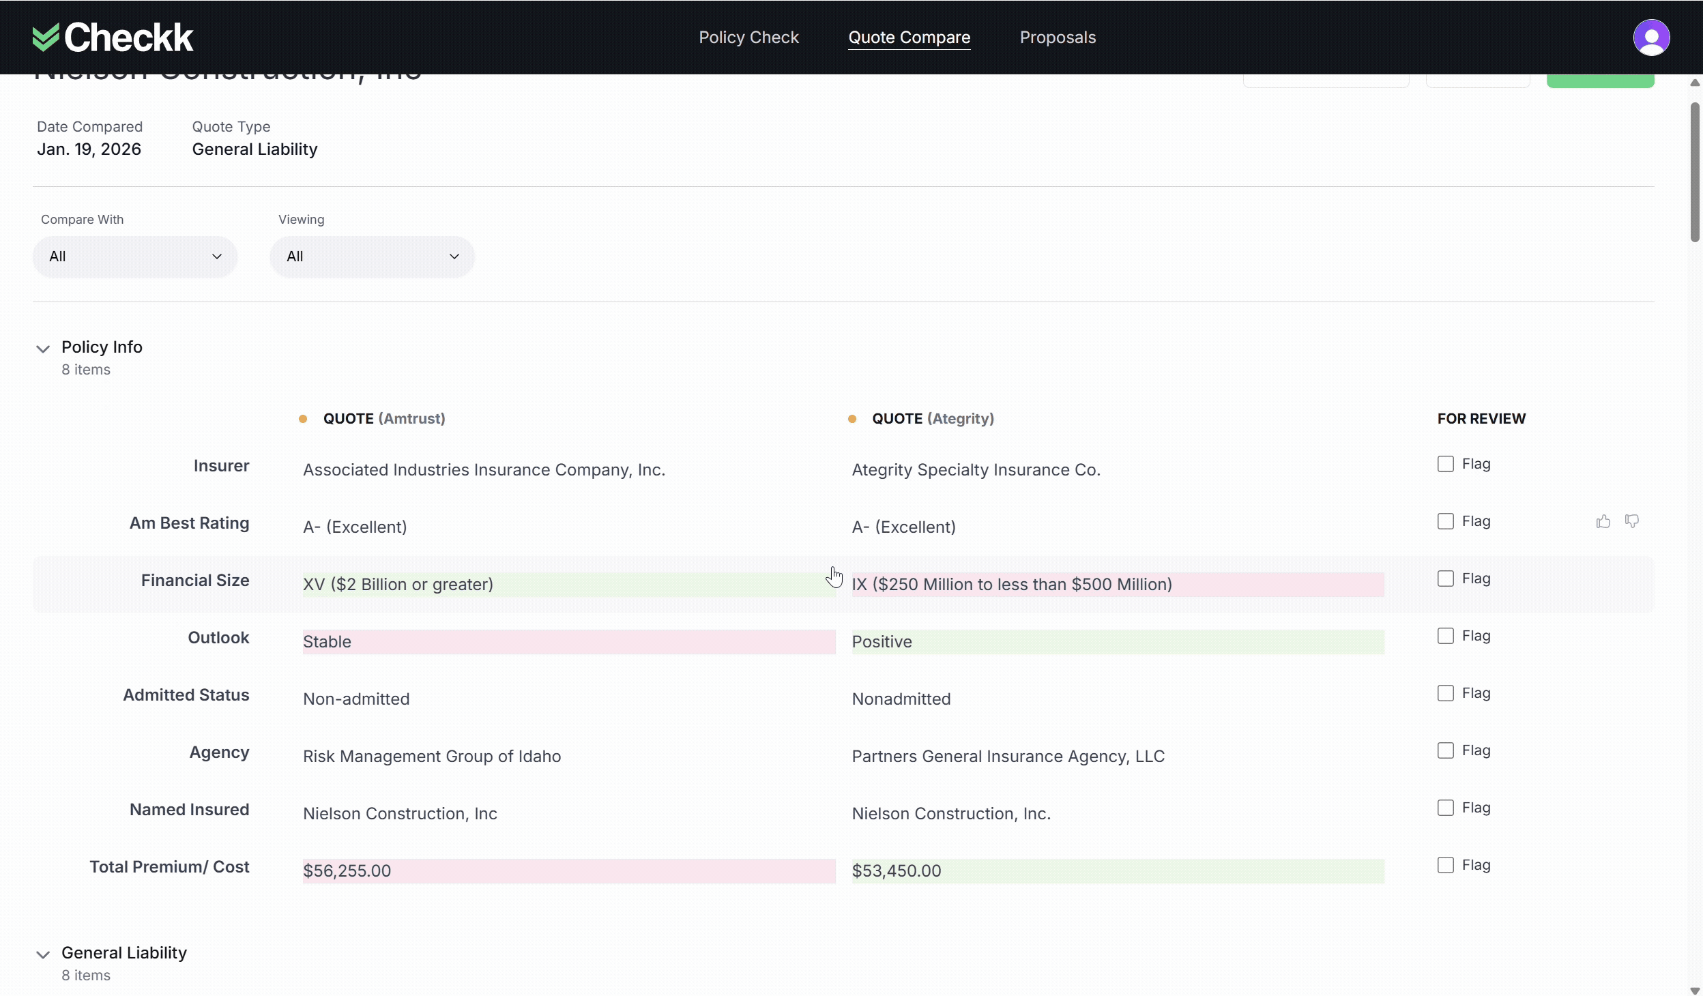The height and width of the screenshot is (996, 1703).
Task: Flag the Outlook row
Action: tap(1445, 636)
